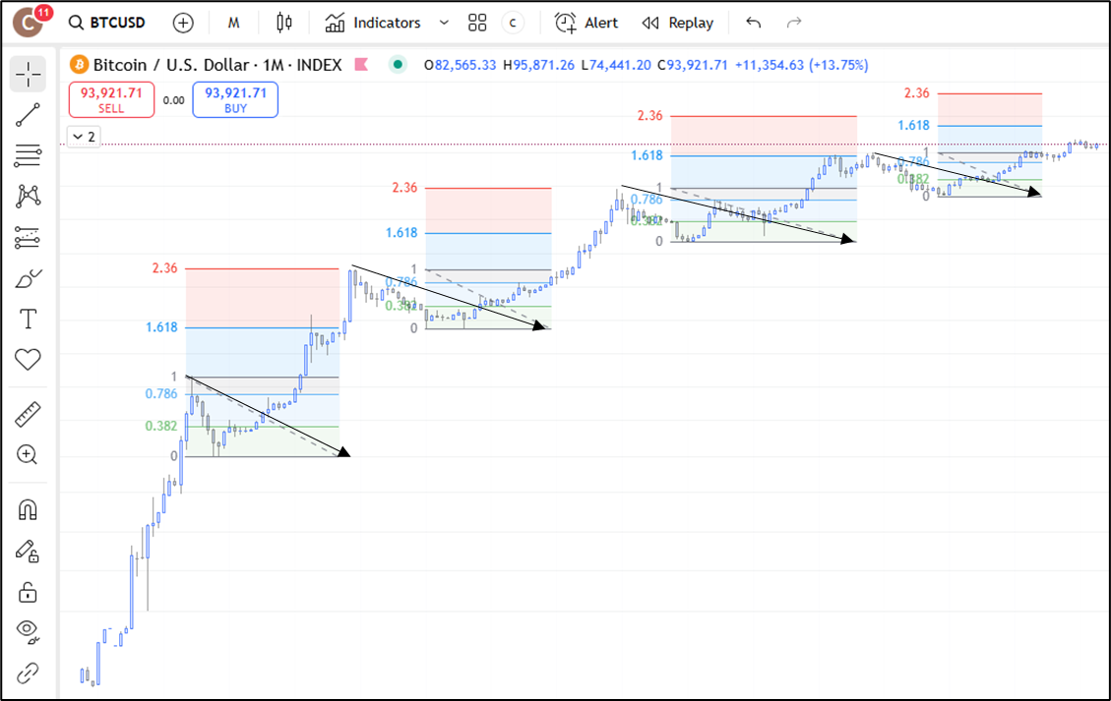1111x701 pixels.
Task: Hide all drawings with eye icon
Action: tap(28, 630)
